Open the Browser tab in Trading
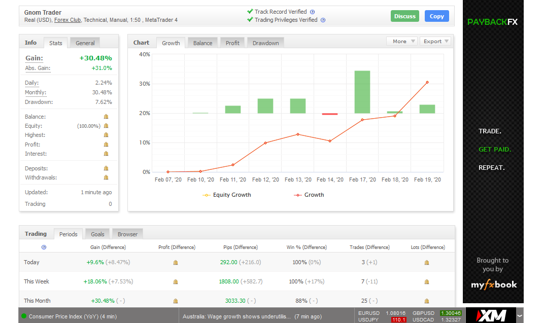Screen dimensions: 543x323 pyautogui.click(x=127, y=234)
